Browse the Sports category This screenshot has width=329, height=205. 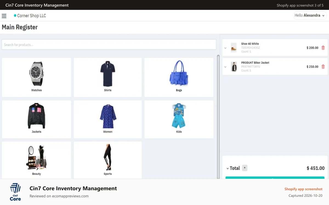(x=108, y=160)
